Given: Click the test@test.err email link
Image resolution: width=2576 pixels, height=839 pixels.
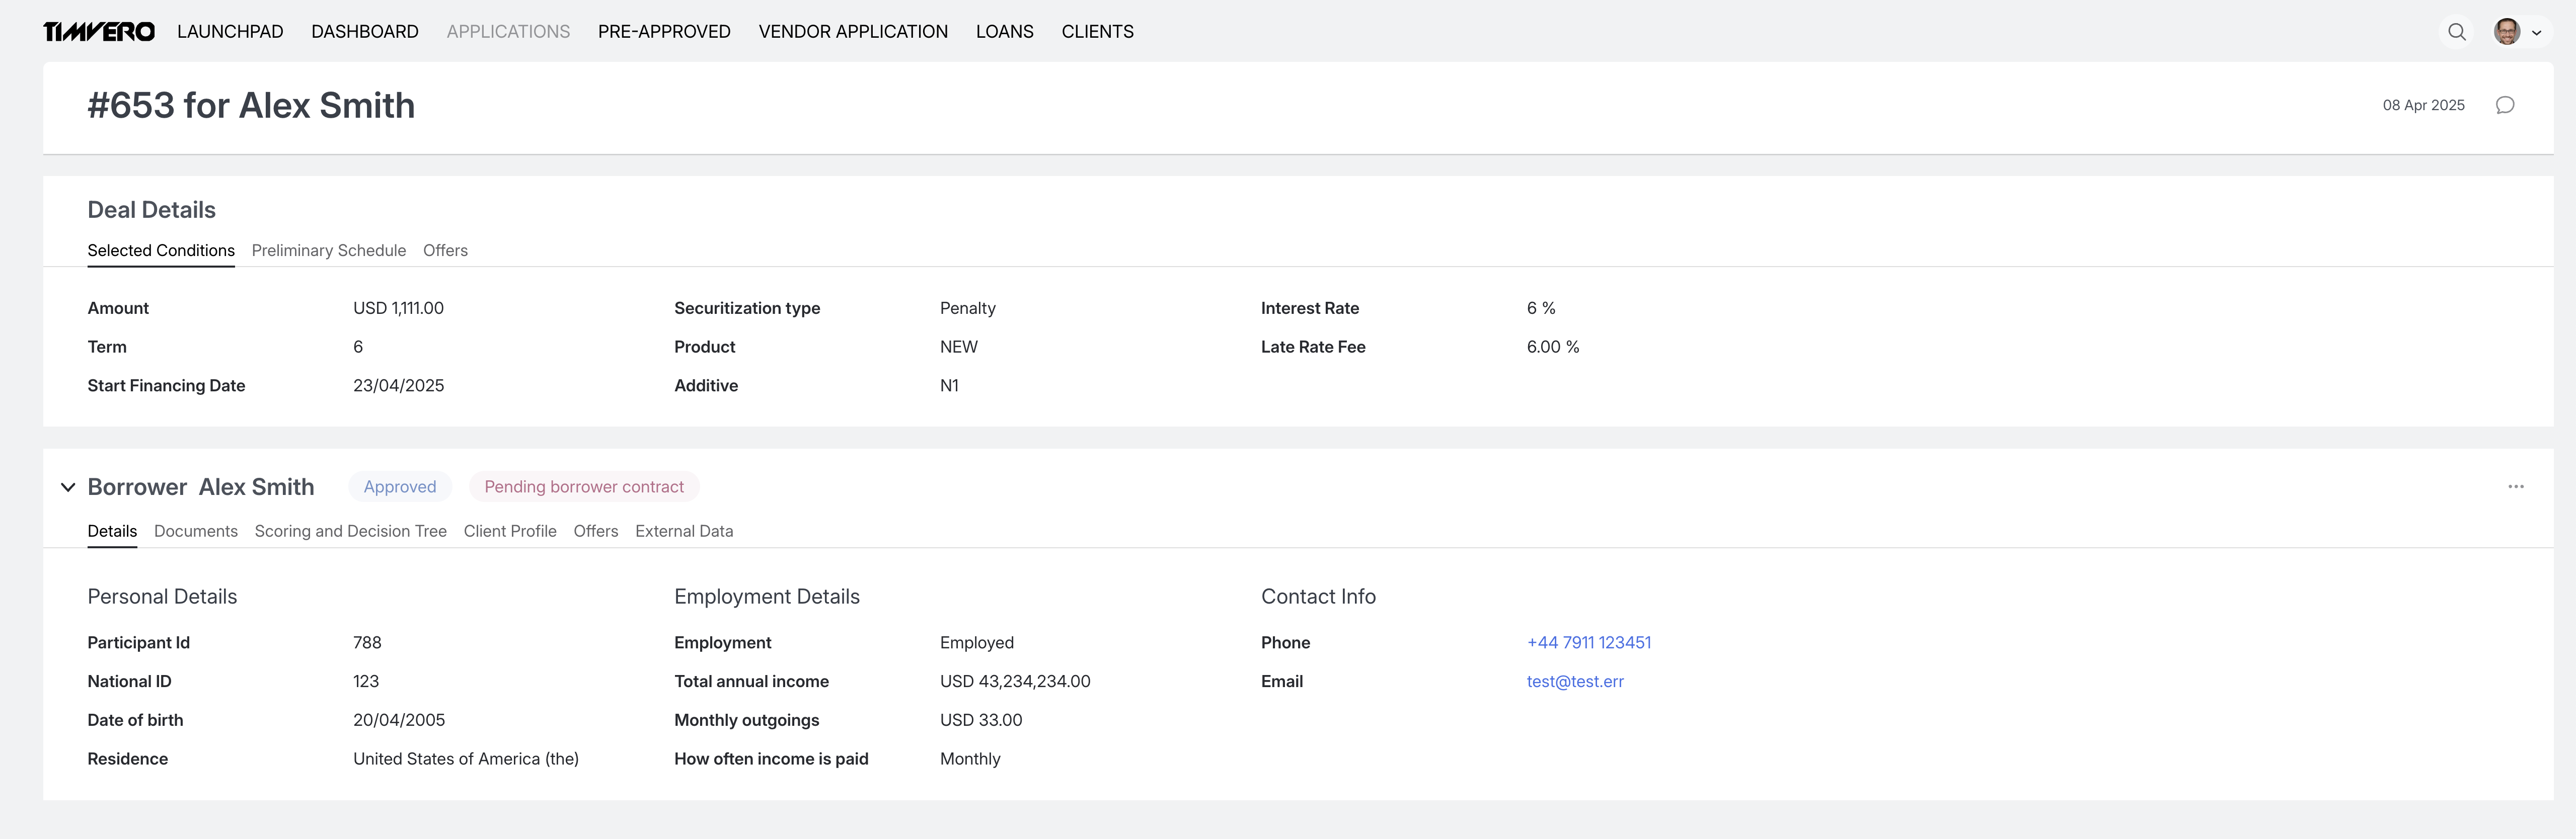Looking at the screenshot, I should pyautogui.click(x=1574, y=681).
